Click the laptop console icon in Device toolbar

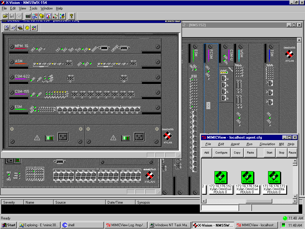pyautogui.click(x=20, y=28)
